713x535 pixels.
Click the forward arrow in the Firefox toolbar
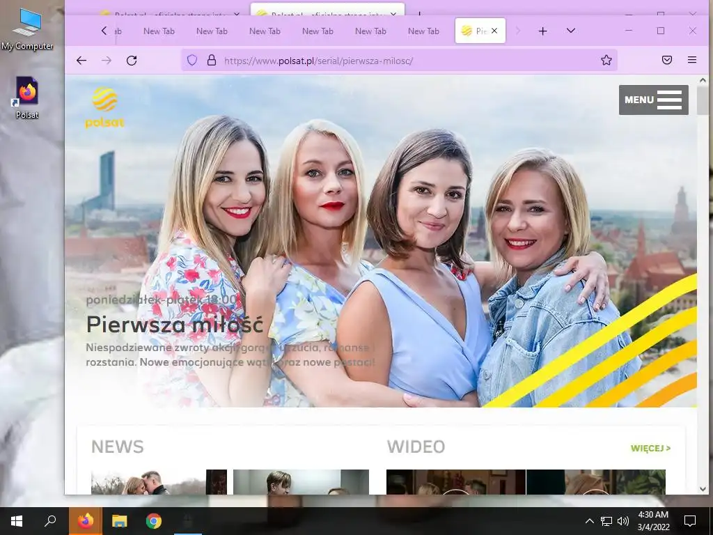coord(107,61)
